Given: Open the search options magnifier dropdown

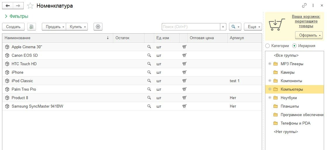Looking at the screenshot, I should 235,27.
